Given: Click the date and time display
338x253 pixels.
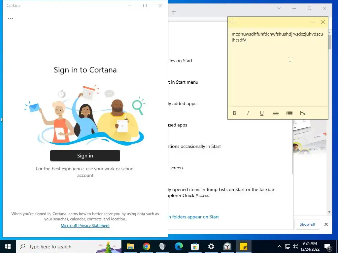Looking at the screenshot, I should pos(310,246).
